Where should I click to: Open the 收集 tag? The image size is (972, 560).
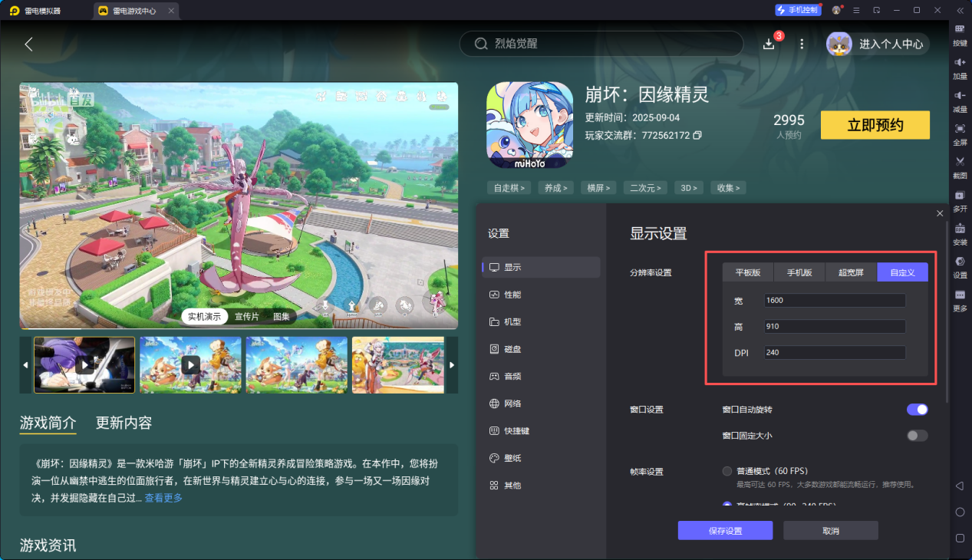click(x=728, y=188)
